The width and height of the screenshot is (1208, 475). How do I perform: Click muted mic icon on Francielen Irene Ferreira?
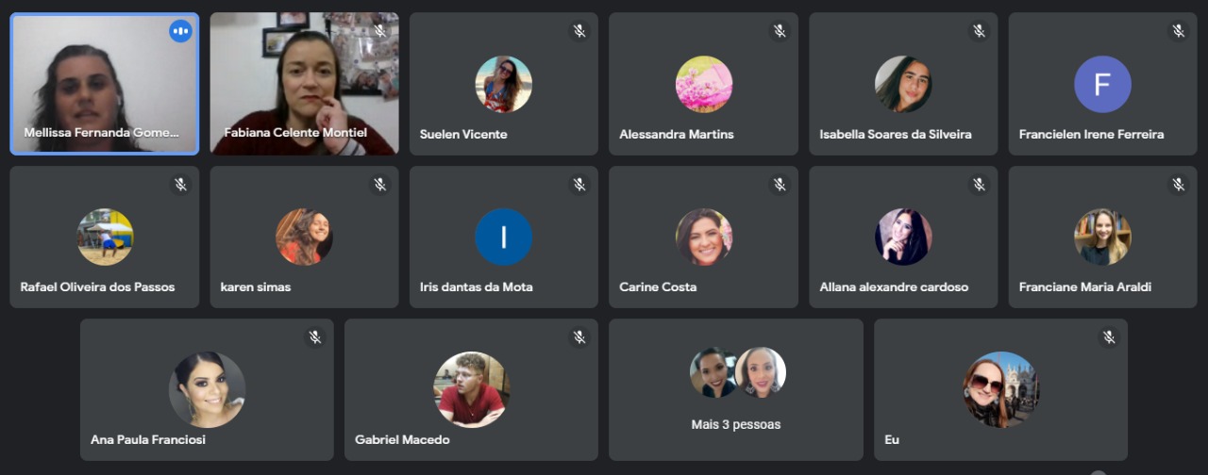(x=1179, y=31)
